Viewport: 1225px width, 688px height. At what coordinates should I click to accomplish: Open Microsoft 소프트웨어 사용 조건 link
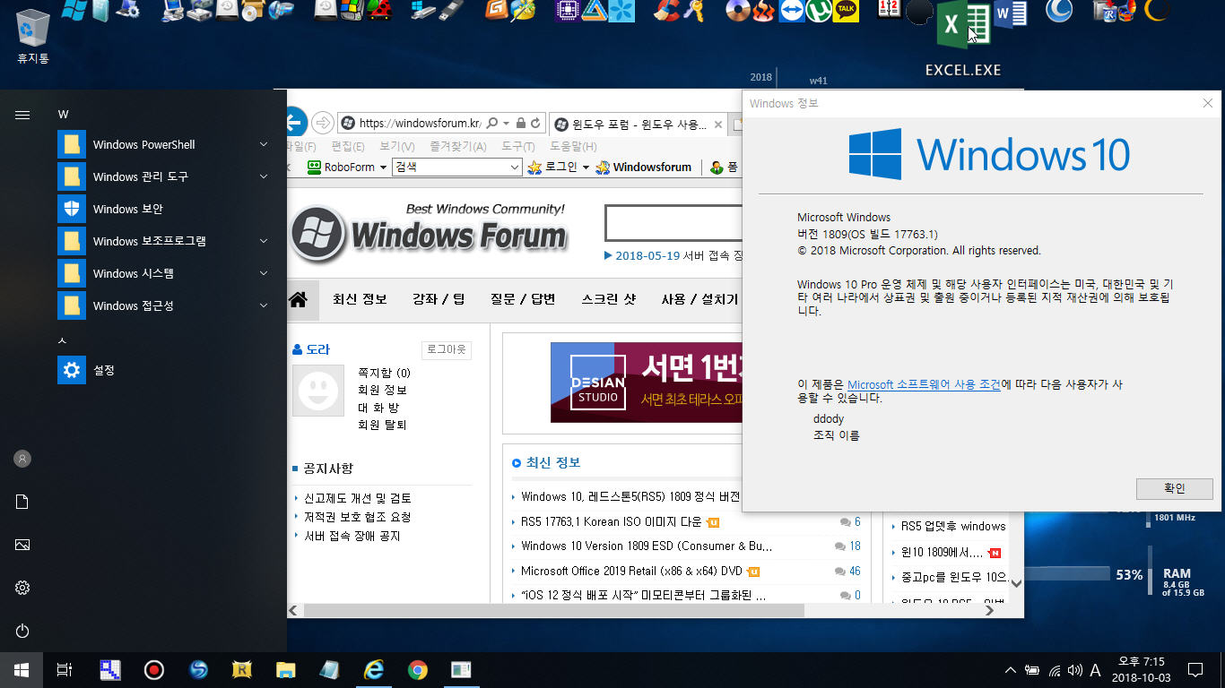[924, 384]
